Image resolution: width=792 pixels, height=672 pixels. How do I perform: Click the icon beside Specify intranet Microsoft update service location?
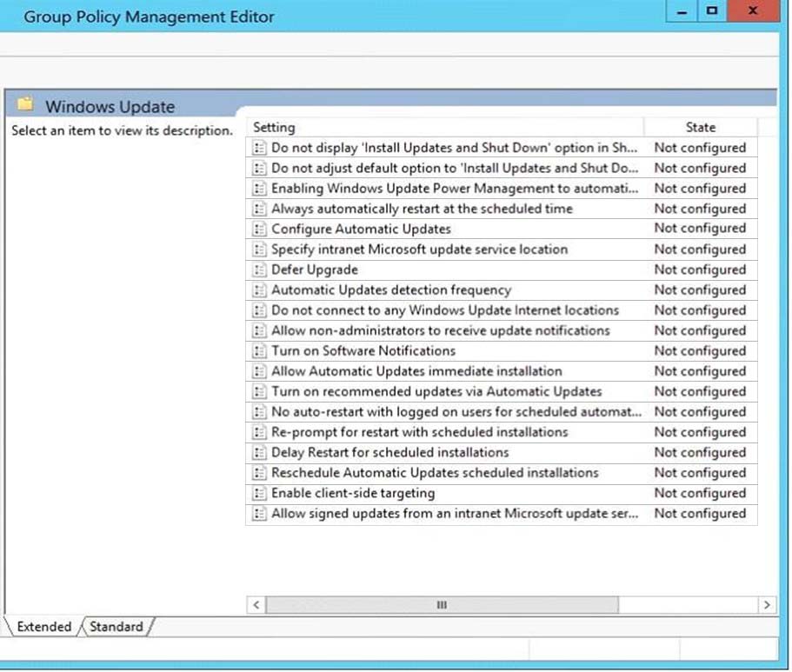(259, 250)
